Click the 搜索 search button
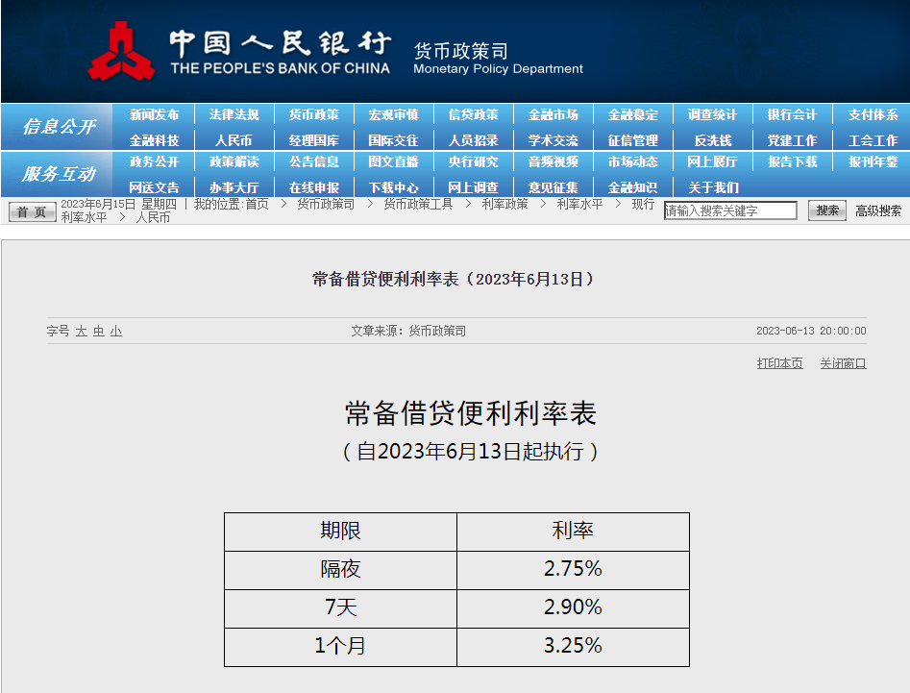The image size is (910, 693). coord(827,210)
